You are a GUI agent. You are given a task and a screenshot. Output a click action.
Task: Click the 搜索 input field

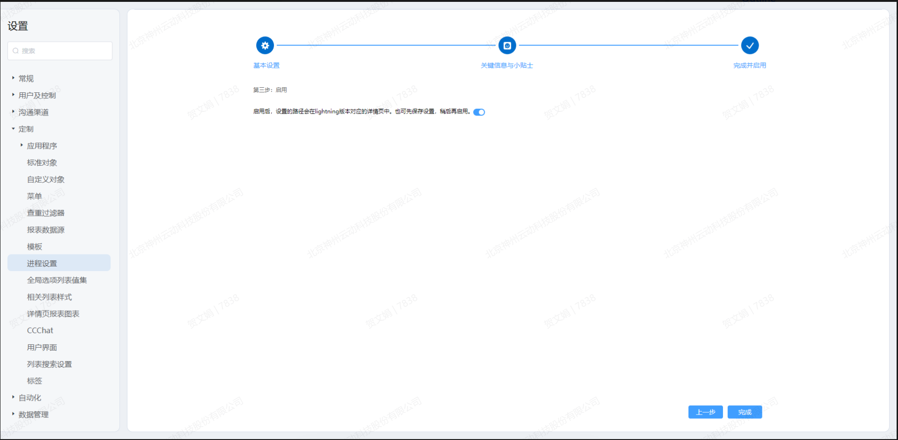65,51
